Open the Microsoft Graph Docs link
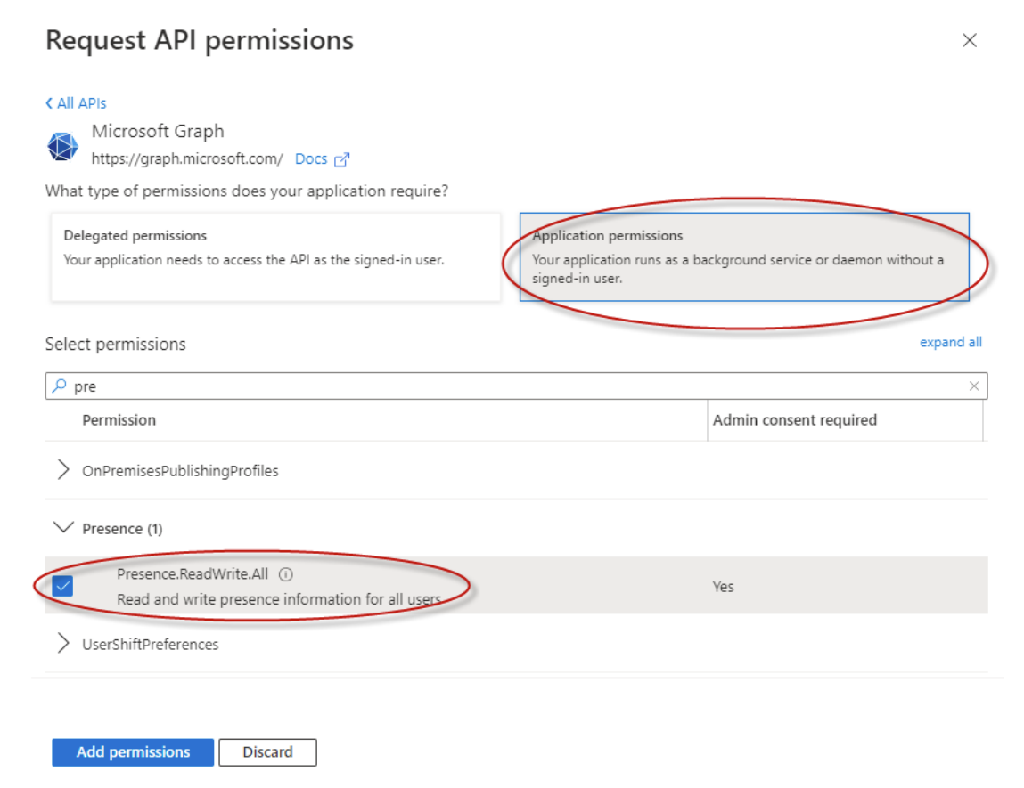 click(x=311, y=159)
